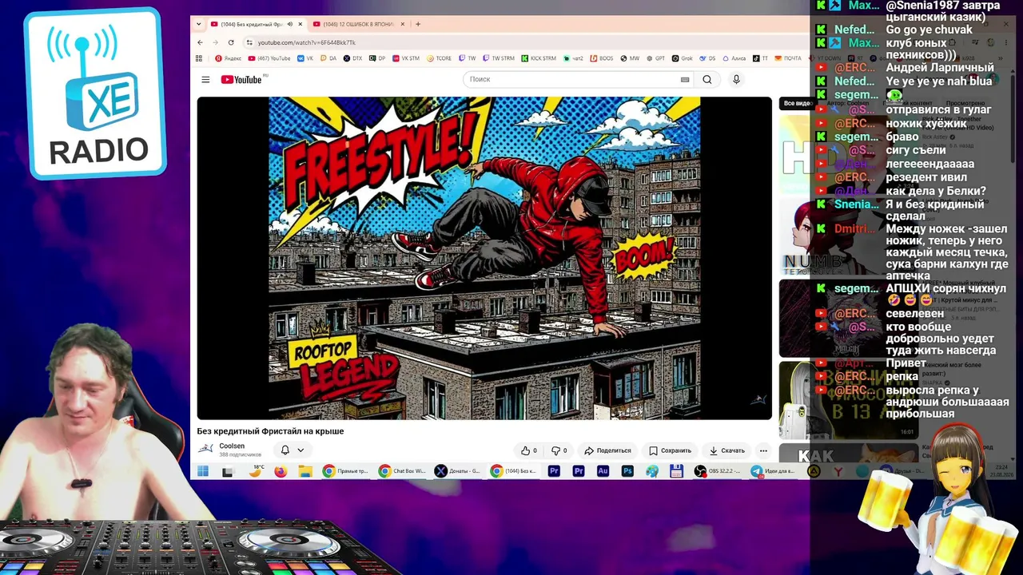Image resolution: width=1023 pixels, height=575 pixels.
Task: Open Firefox from the taskbar
Action: click(281, 471)
